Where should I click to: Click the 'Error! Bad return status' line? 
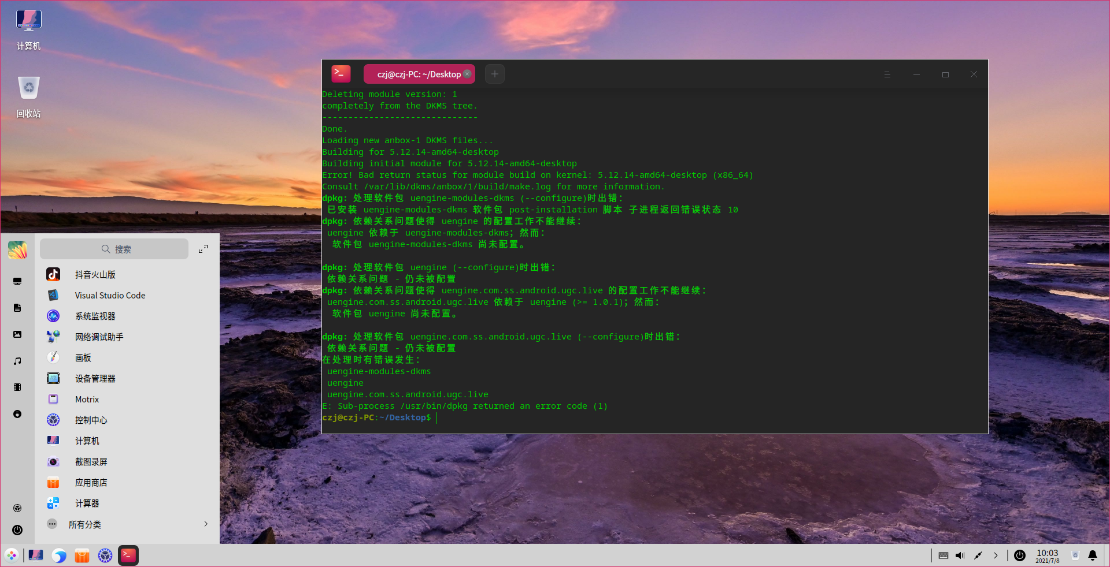(x=538, y=175)
